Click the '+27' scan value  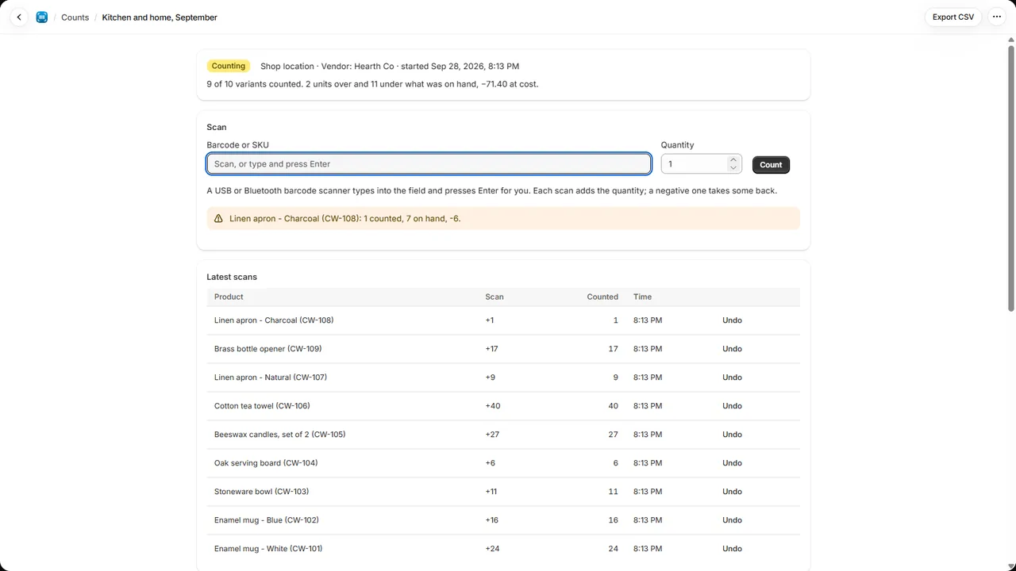pyautogui.click(x=492, y=435)
